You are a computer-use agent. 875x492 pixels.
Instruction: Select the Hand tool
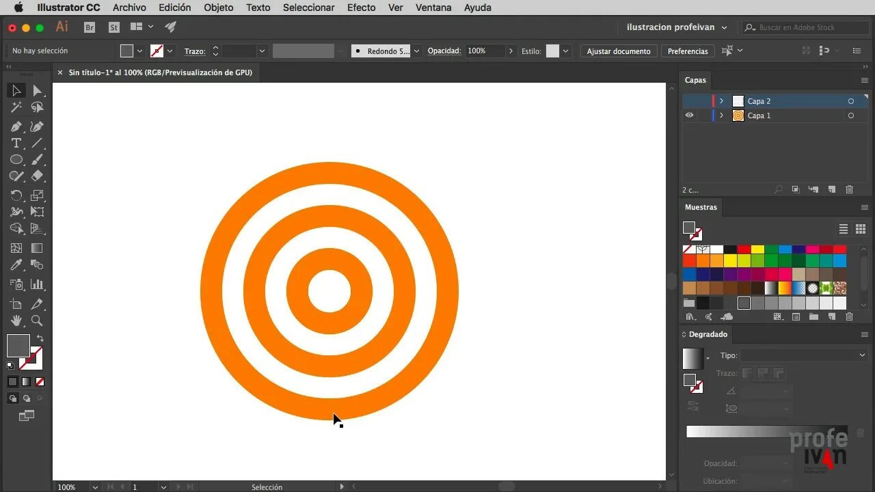point(16,320)
